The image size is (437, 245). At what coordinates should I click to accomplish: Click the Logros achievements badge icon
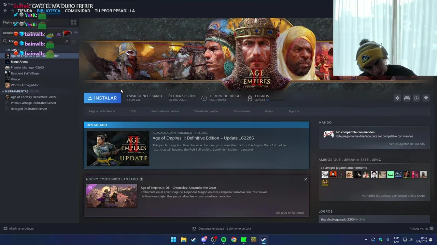250,98
